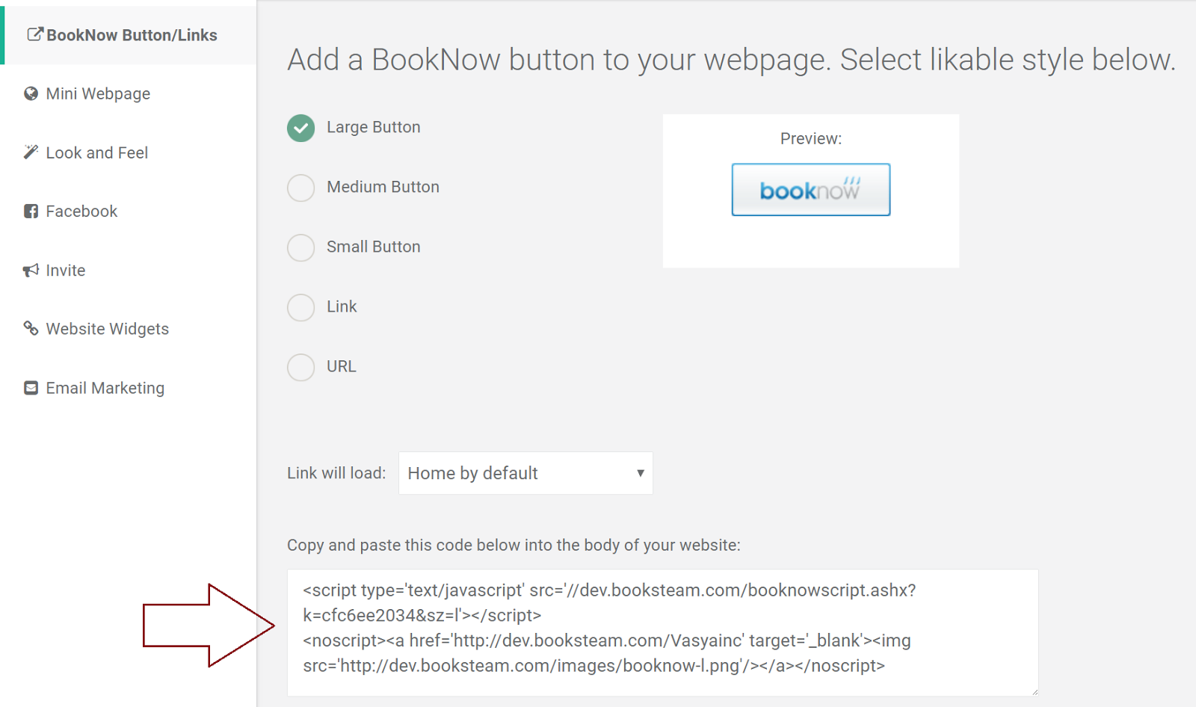
Task: Click the Website Widgets link icon
Action: (30, 328)
